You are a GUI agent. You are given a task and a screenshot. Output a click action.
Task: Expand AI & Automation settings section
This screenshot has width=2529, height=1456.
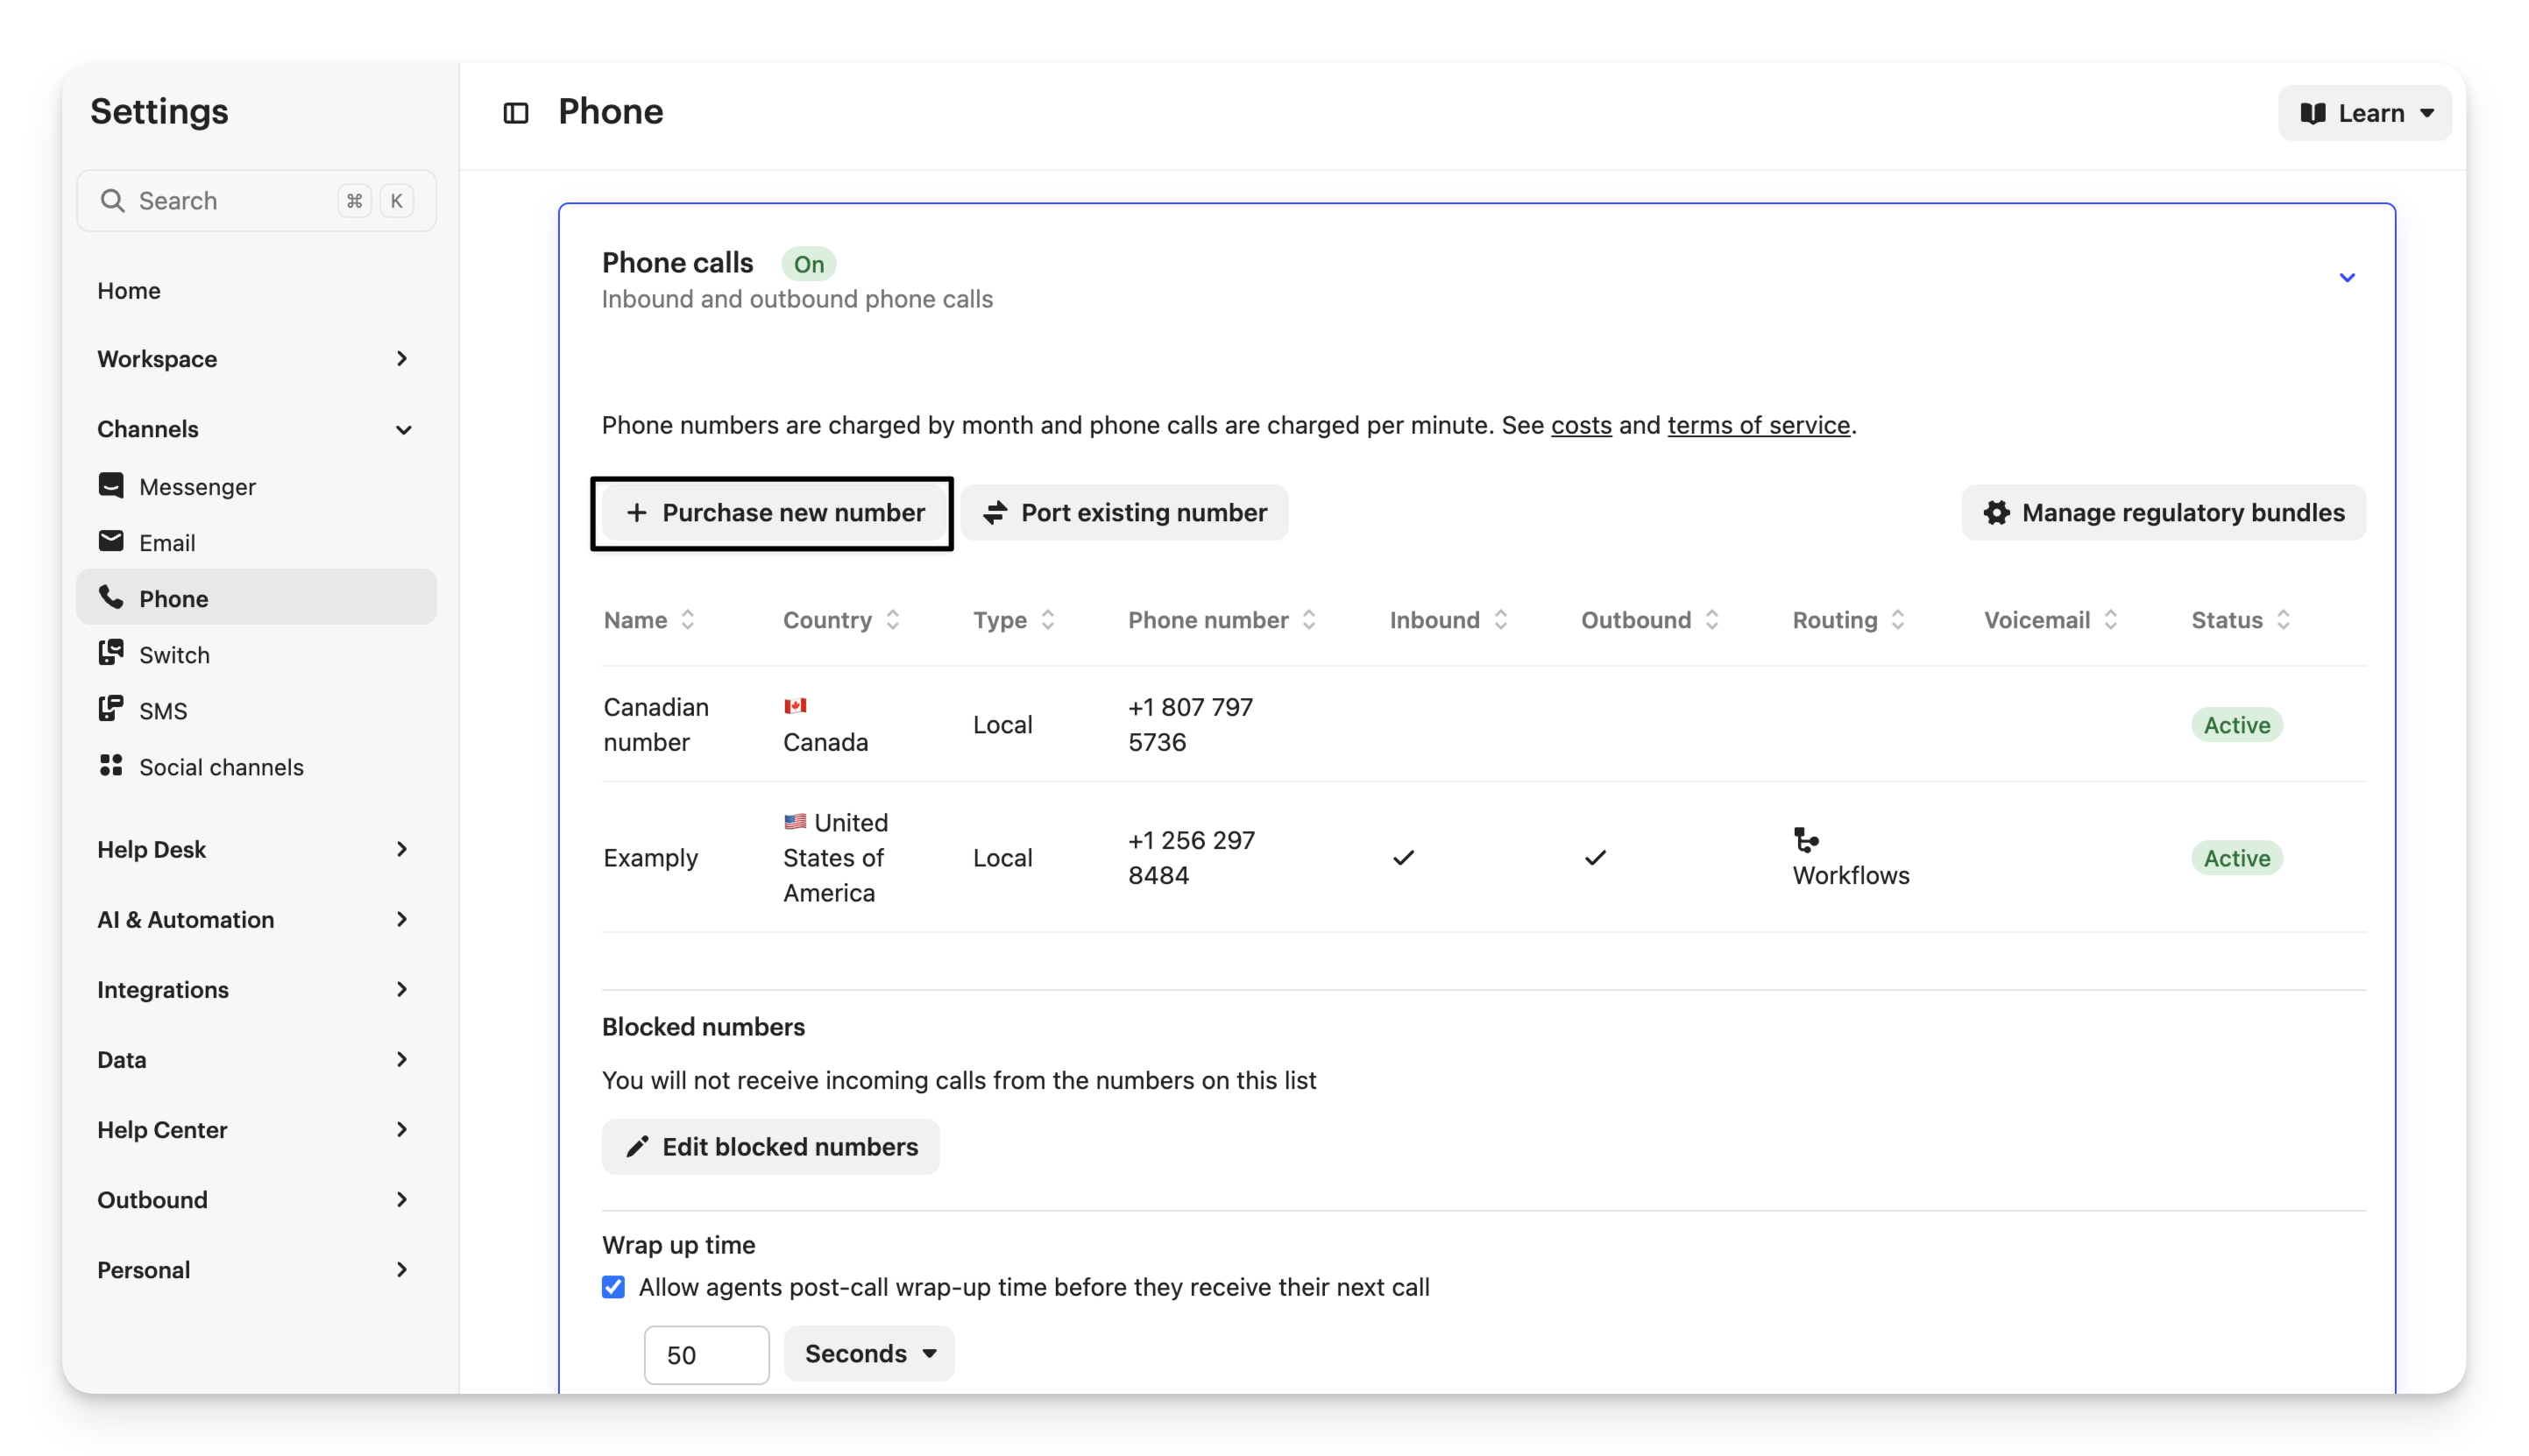(254, 919)
